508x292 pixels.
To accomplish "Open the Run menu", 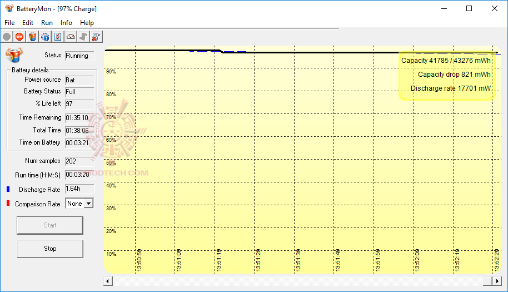I will click(47, 23).
